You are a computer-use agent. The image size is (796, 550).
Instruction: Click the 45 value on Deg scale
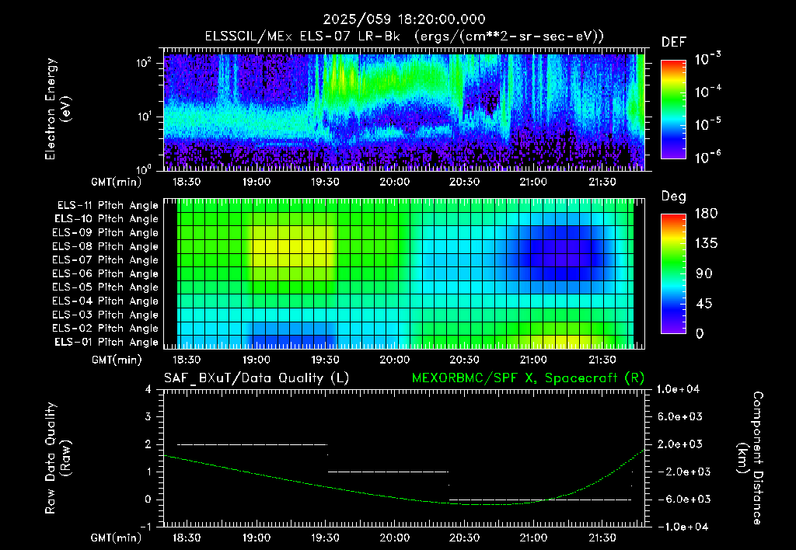(x=704, y=304)
